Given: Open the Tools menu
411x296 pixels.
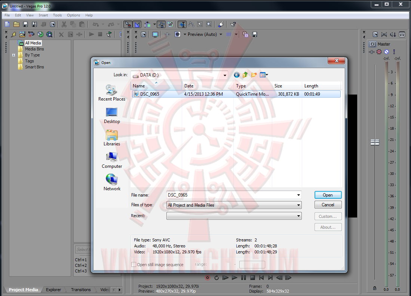Looking at the screenshot, I should (57, 15).
